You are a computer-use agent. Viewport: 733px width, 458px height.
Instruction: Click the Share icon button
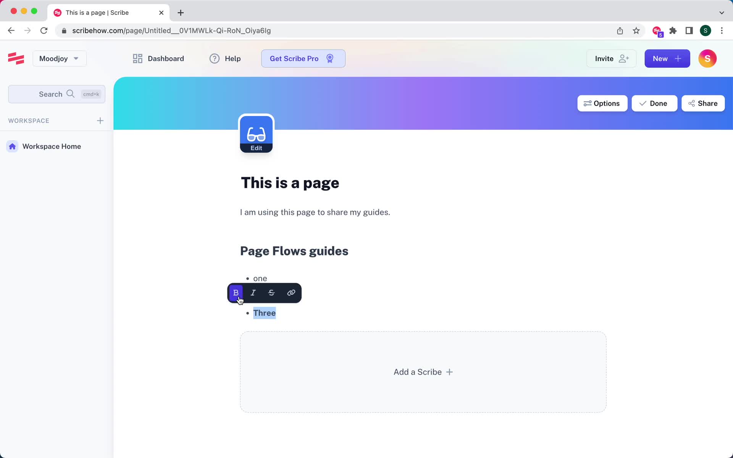[703, 103]
